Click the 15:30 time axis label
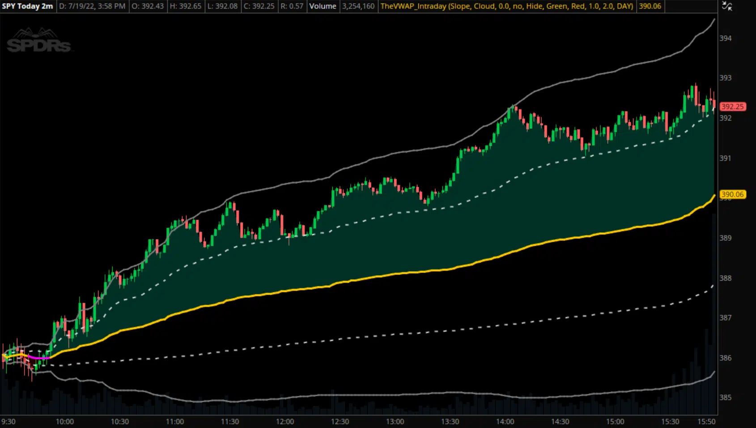Viewport: 756px width, 428px height. (x=670, y=421)
